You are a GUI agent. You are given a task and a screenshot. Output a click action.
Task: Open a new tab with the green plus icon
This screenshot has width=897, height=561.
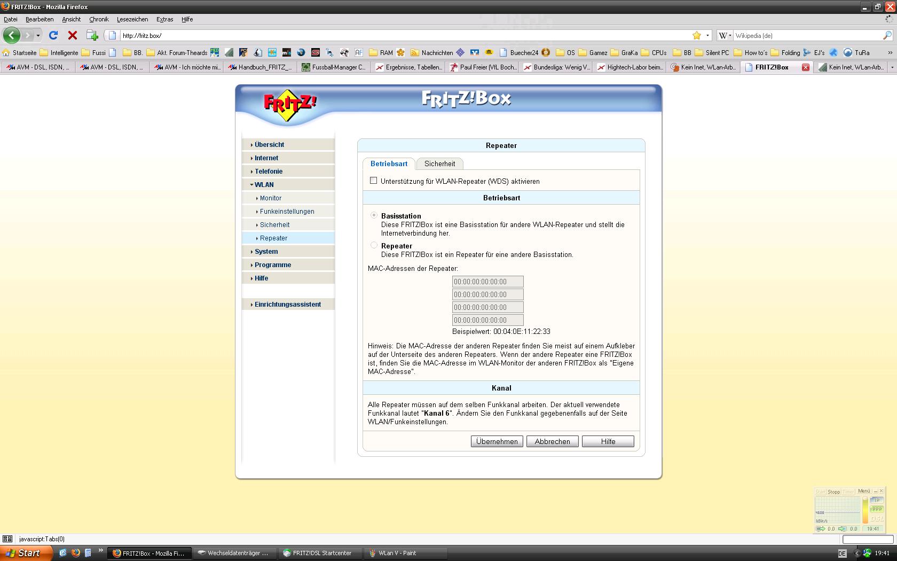coord(92,35)
